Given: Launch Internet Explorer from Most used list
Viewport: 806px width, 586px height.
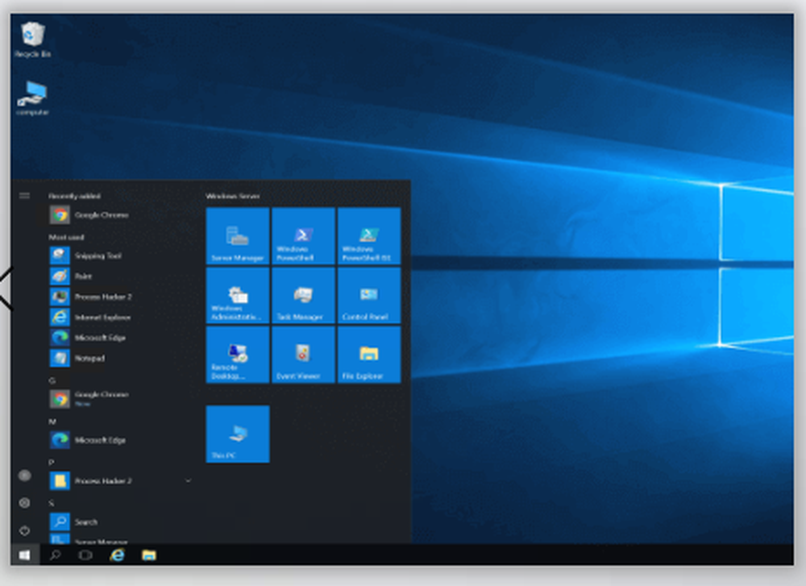Looking at the screenshot, I should tap(119, 317).
